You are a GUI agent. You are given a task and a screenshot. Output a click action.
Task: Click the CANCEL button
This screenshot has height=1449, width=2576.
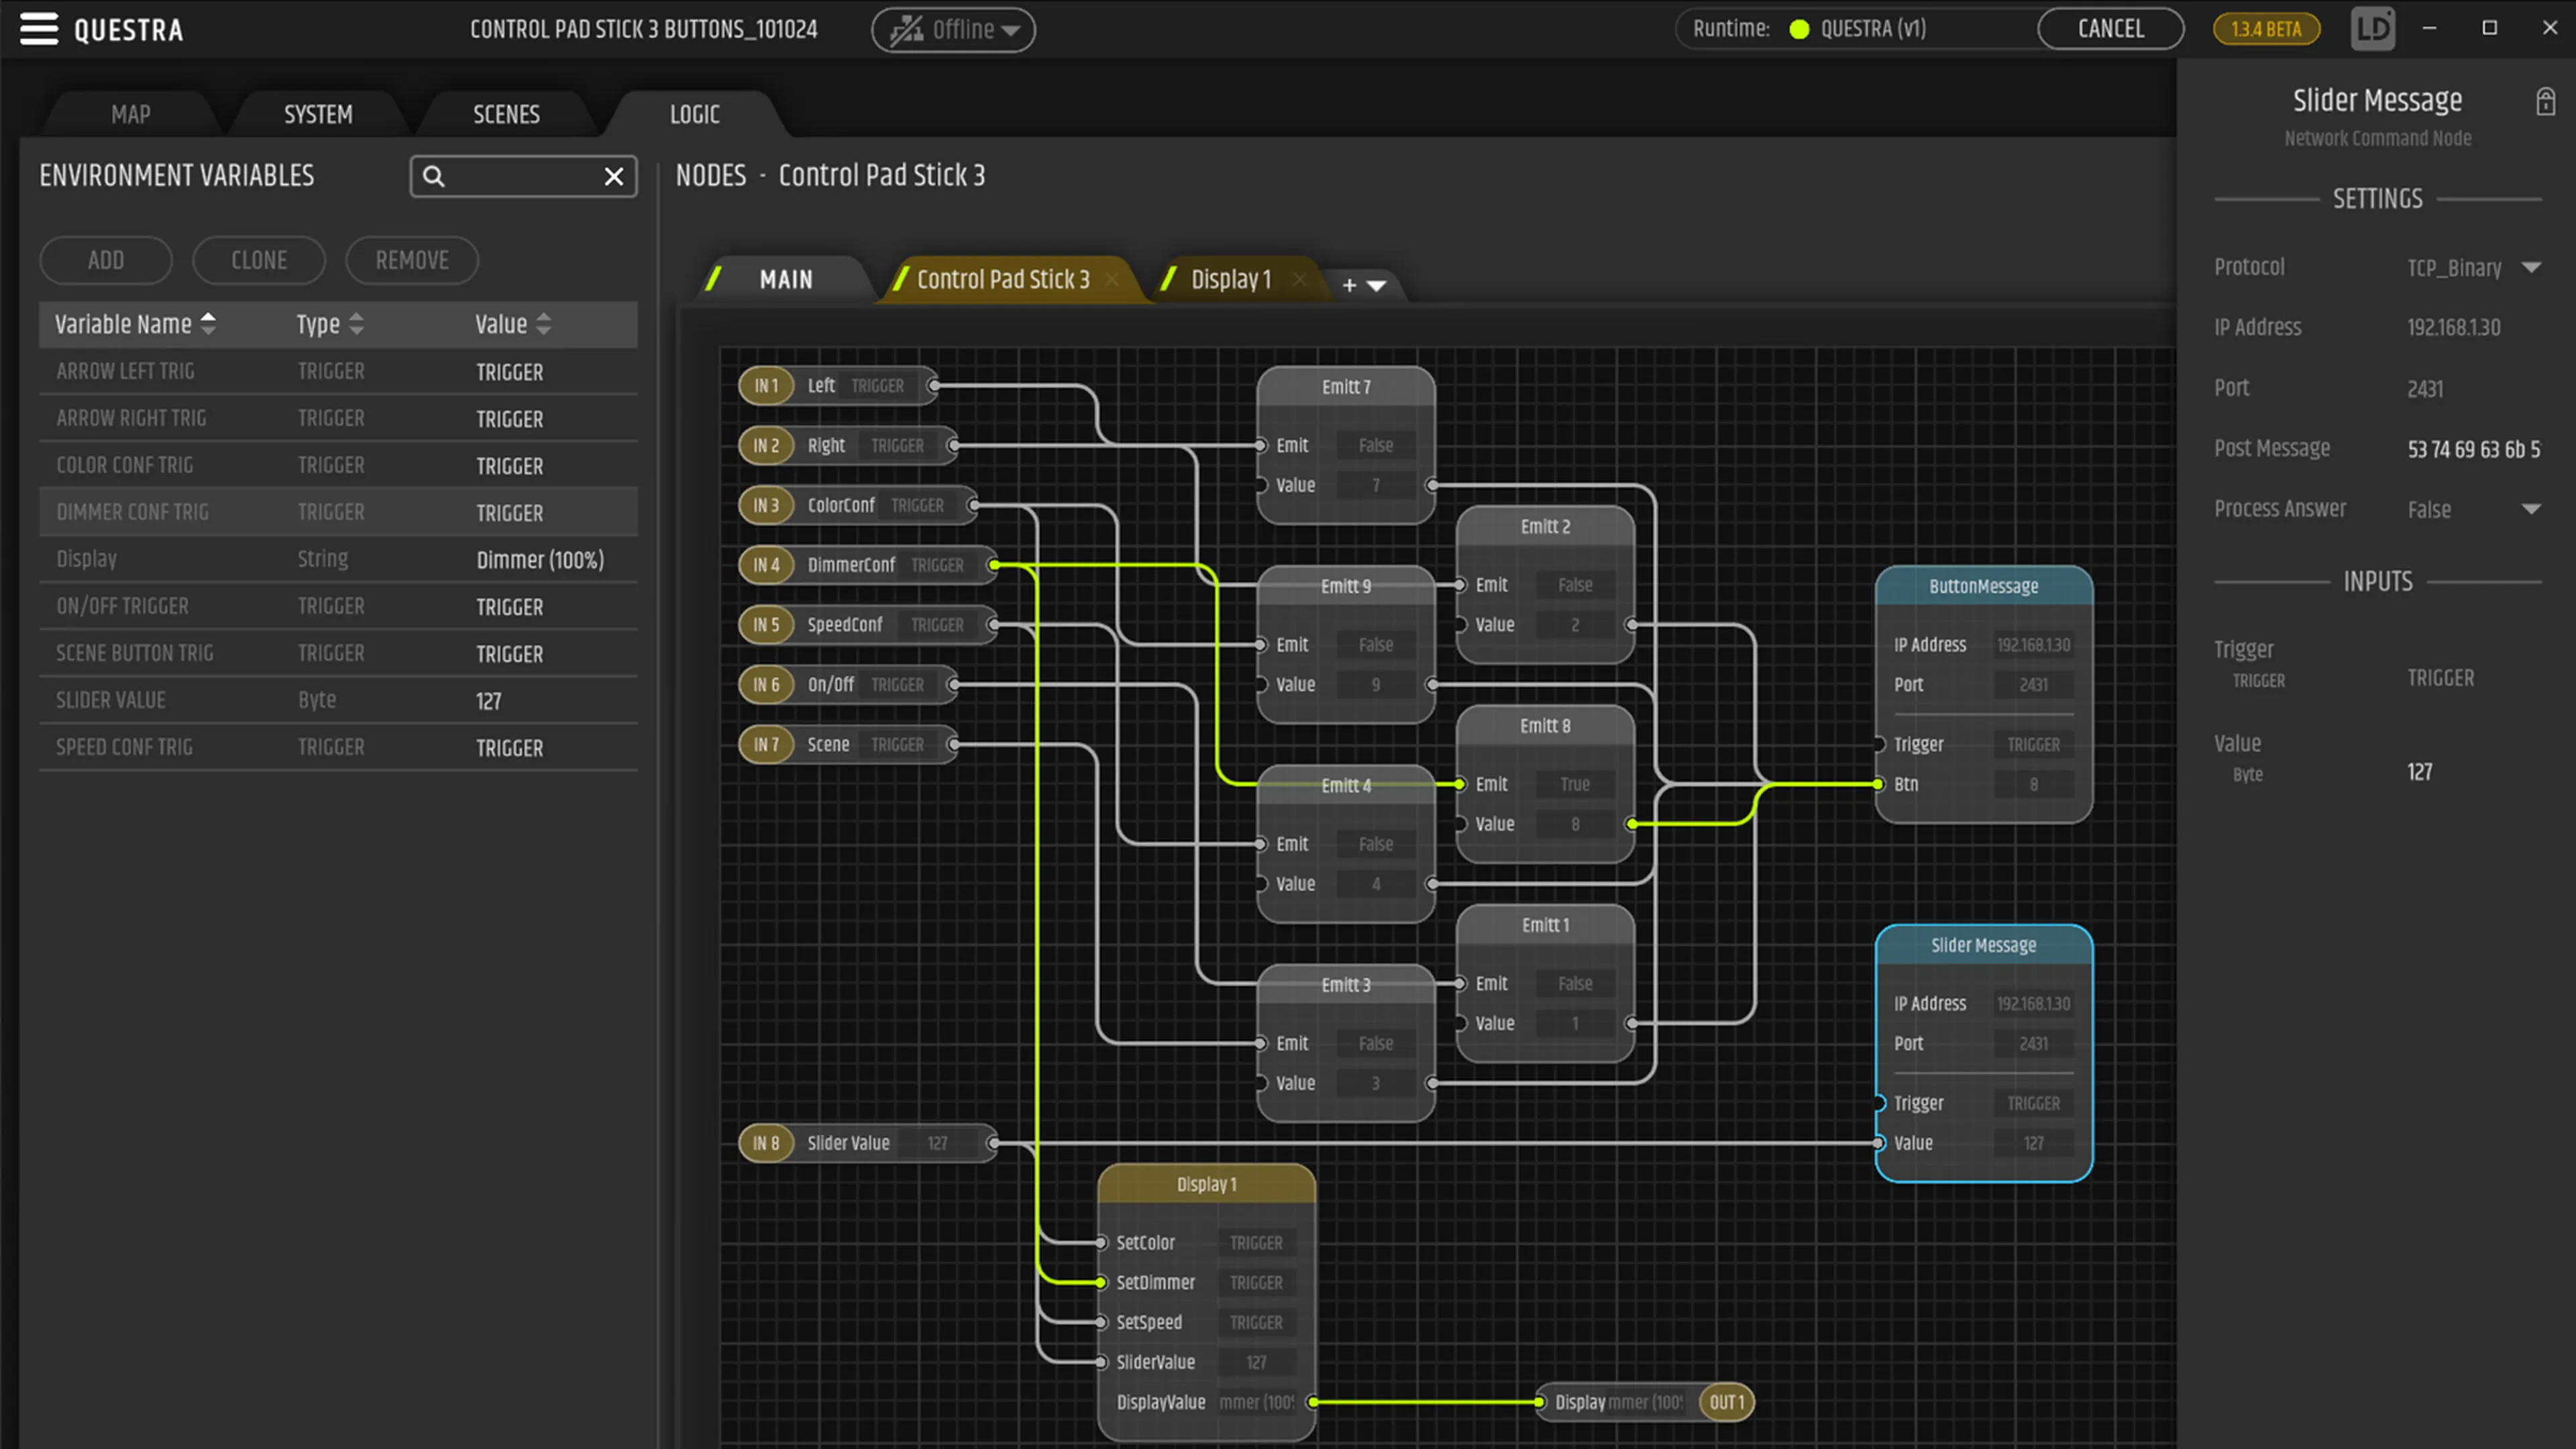[2110, 29]
